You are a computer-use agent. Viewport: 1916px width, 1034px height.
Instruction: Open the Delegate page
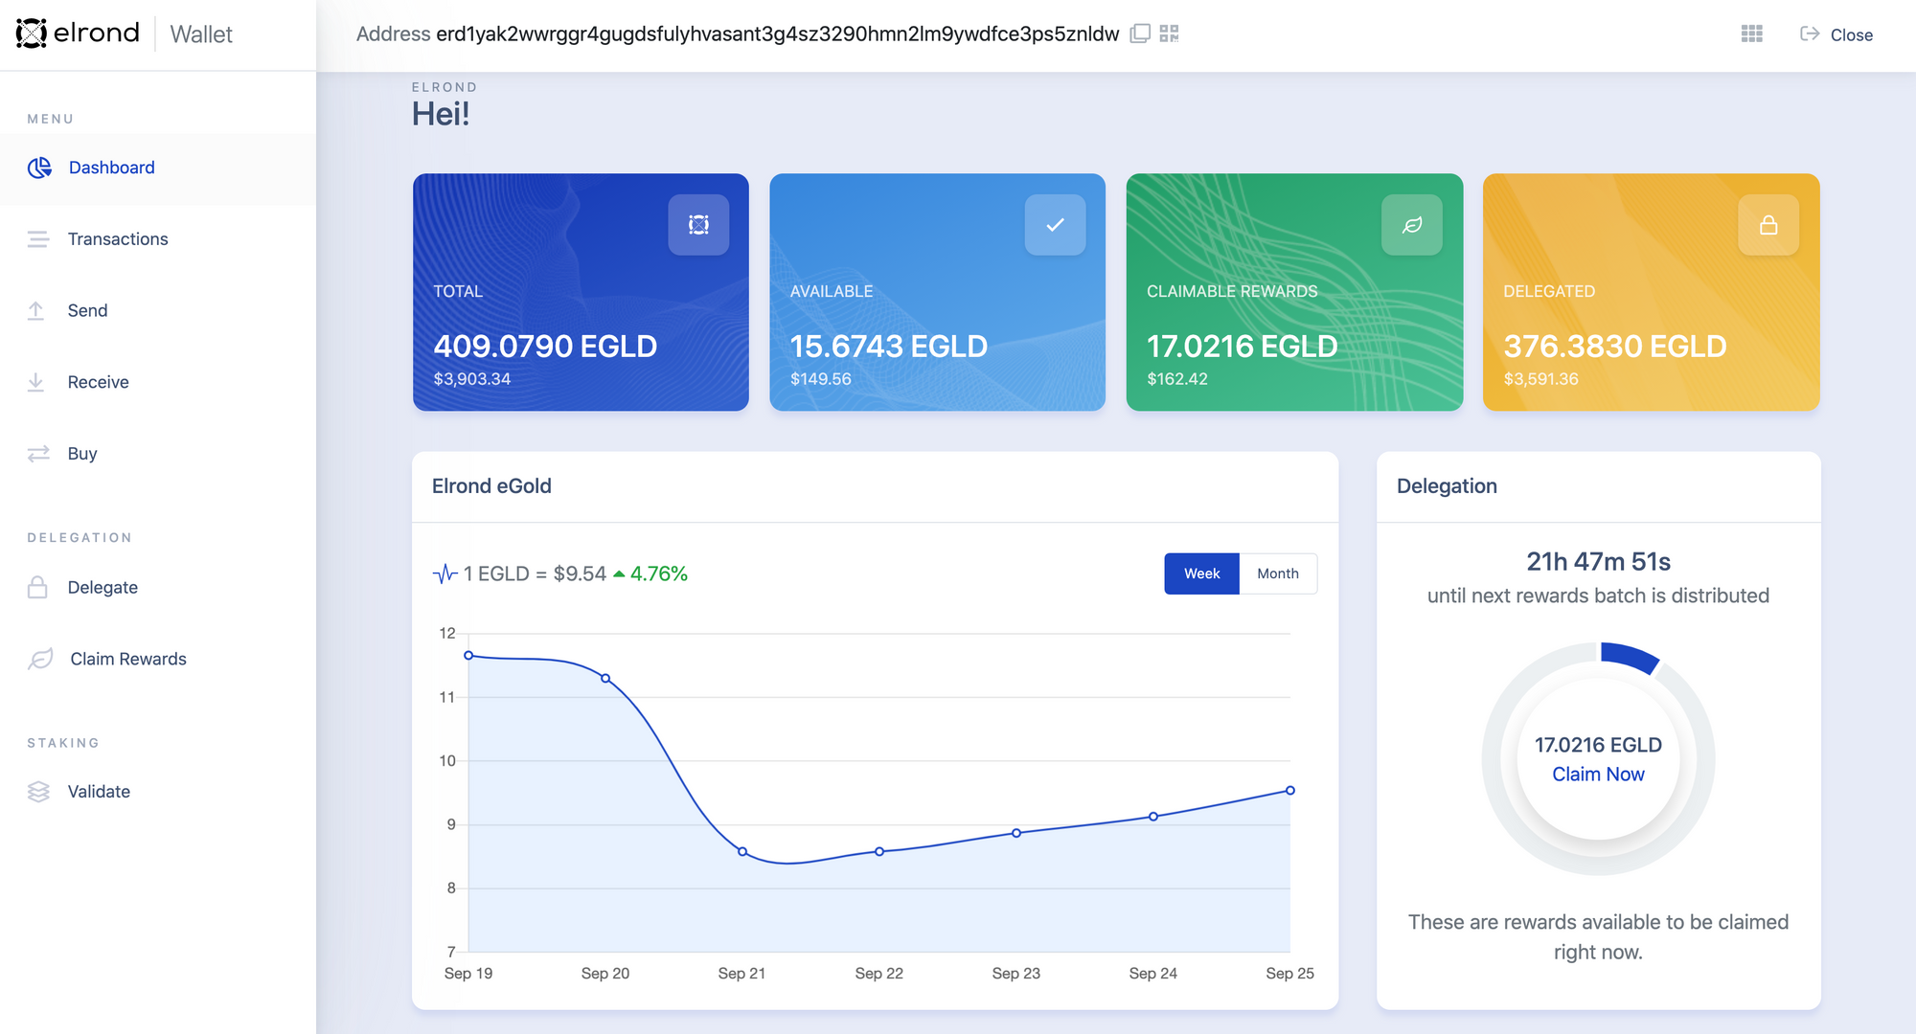coord(158,587)
